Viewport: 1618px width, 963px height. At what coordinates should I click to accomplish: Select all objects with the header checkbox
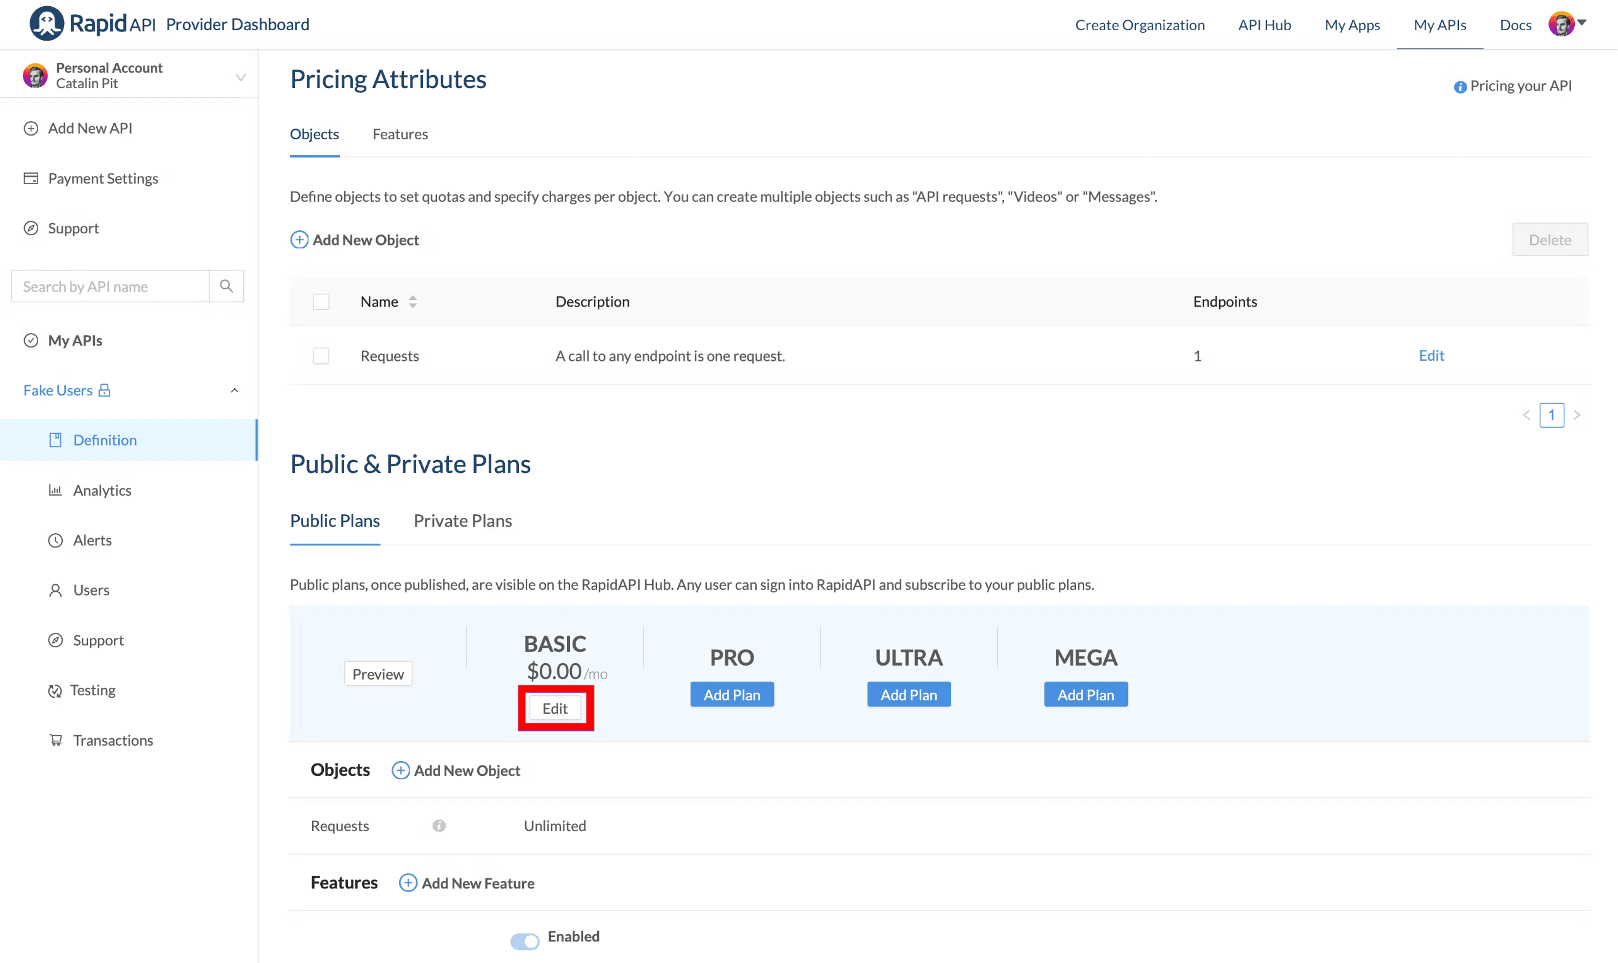321,302
